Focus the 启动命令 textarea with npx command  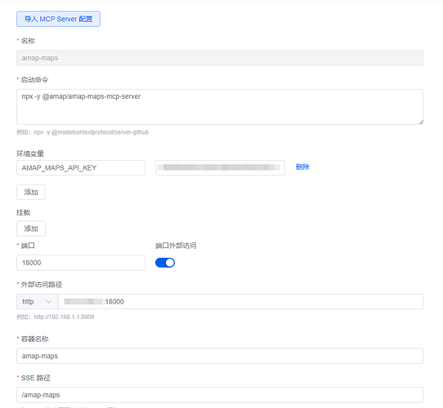tap(220, 107)
